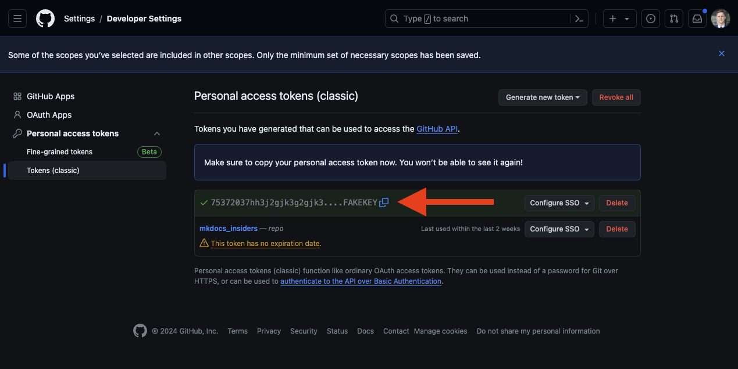The height and width of the screenshot is (369, 738).
Task: Select GitHub Apps in sidebar
Action: tap(51, 96)
